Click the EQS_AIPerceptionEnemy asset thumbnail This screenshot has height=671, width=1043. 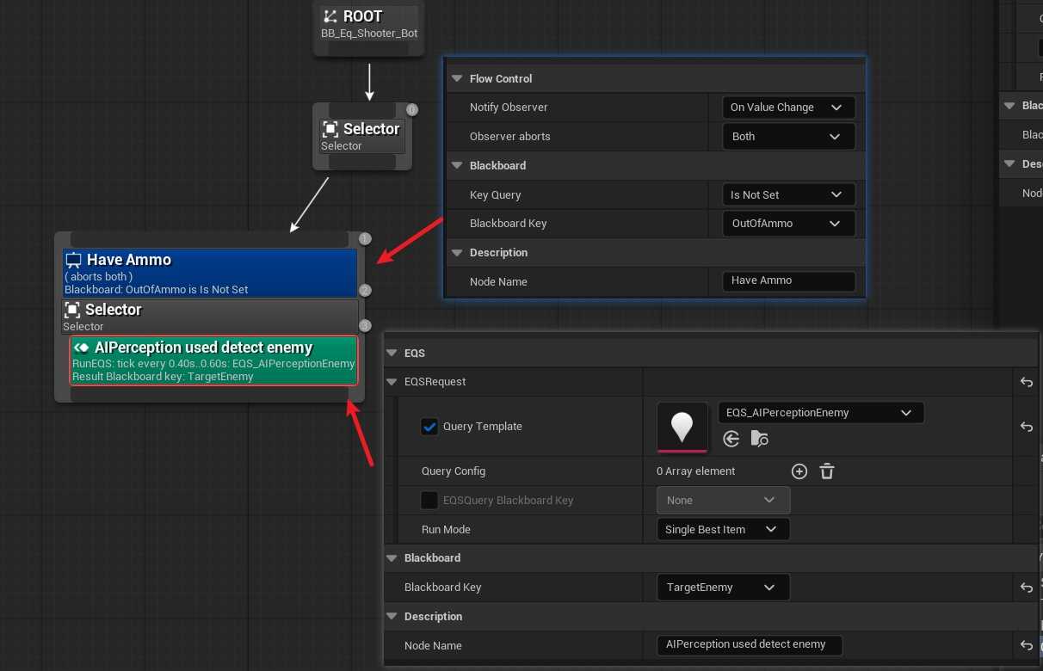(x=682, y=427)
